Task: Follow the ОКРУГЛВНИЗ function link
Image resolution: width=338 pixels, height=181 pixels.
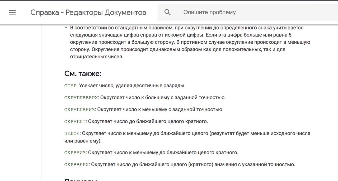Action: coord(79,109)
